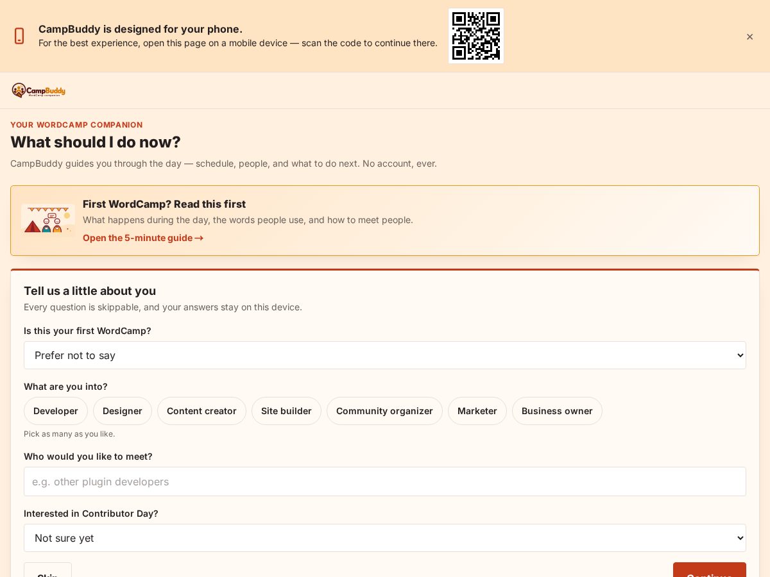This screenshot has height=577, width=770.
Task: Click the 'What are you into?' label
Action: coord(65,387)
